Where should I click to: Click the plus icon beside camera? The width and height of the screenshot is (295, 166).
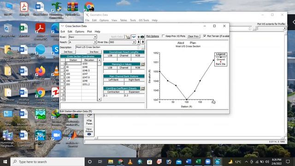tap(138, 37)
